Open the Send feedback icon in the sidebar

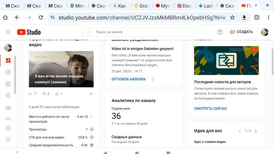(x=8, y=139)
